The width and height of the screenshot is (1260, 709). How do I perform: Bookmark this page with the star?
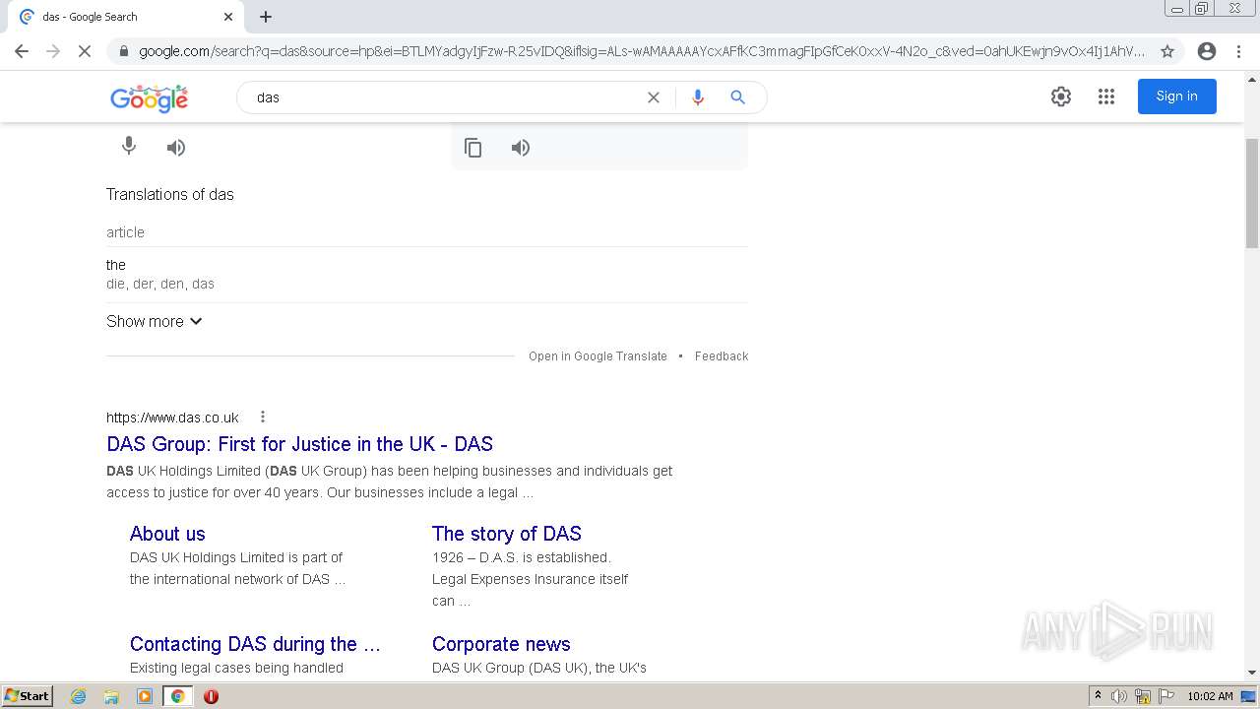pyautogui.click(x=1167, y=51)
